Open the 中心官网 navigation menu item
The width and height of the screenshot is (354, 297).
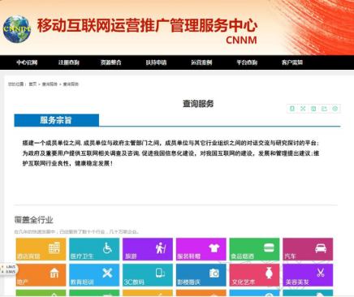[27, 62]
